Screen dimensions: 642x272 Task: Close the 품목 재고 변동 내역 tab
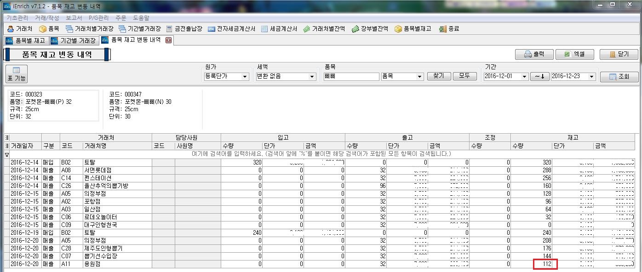coord(168,40)
